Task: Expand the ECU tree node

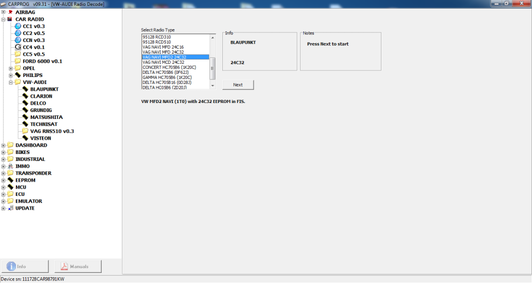Action: tap(3, 194)
